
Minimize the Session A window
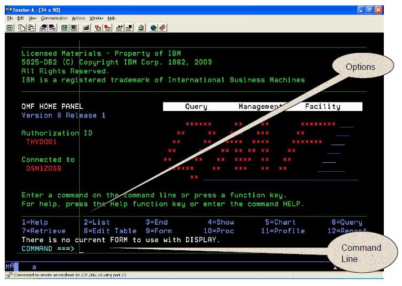tap(361, 10)
